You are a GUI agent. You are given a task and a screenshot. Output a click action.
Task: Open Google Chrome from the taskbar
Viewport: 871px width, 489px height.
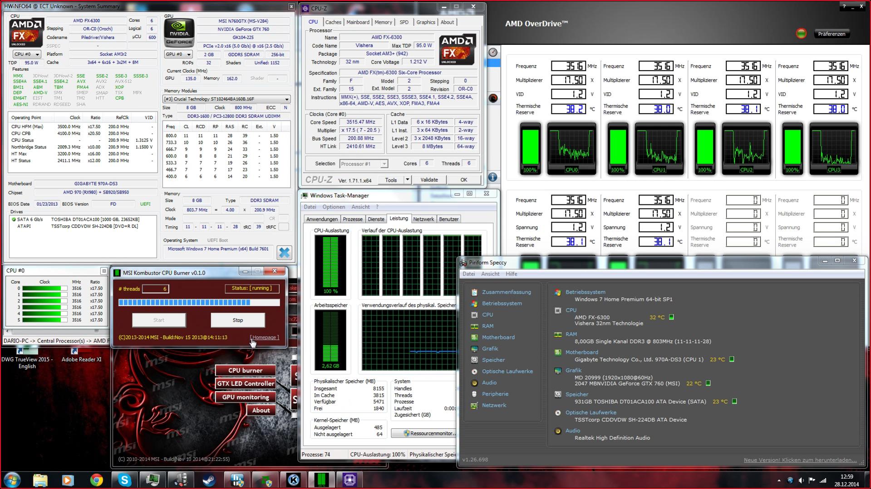[96, 479]
